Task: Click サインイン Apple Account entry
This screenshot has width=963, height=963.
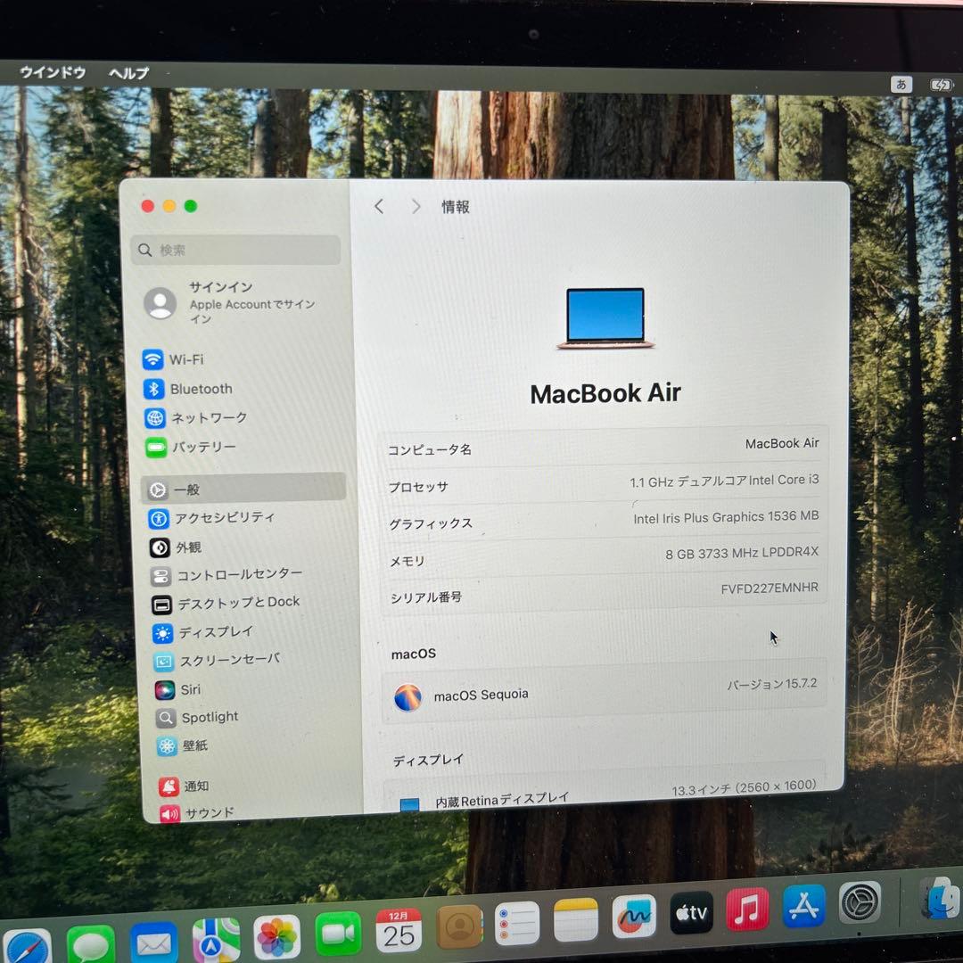Action: [230, 302]
